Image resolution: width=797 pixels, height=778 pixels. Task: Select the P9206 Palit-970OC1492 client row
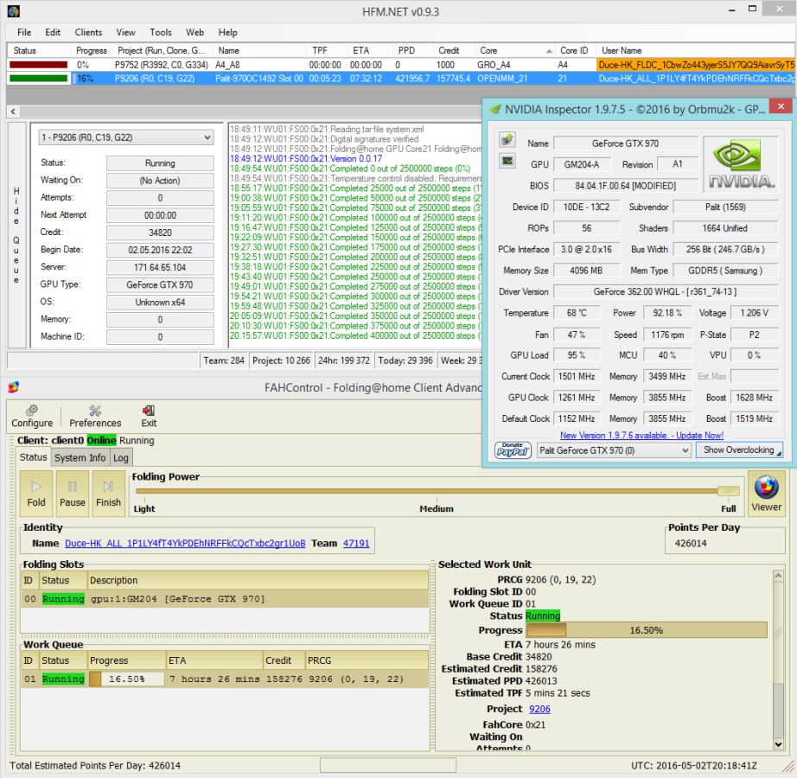coord(402,79)
